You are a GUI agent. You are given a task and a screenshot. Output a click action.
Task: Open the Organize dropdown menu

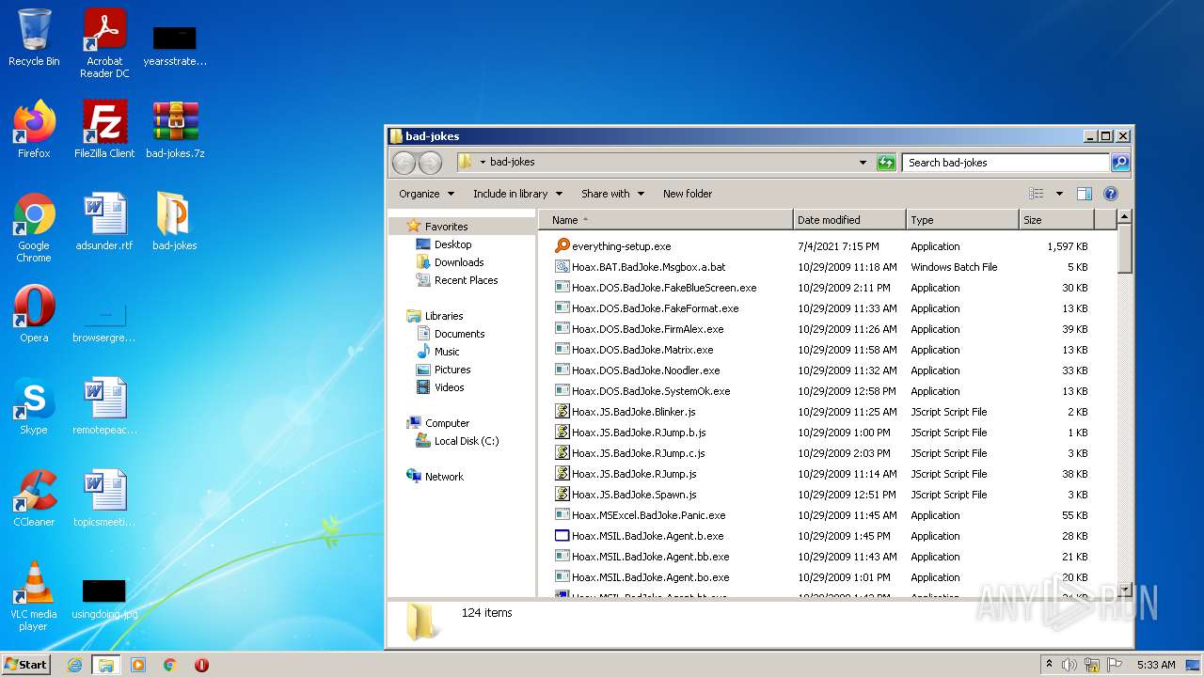426,194
